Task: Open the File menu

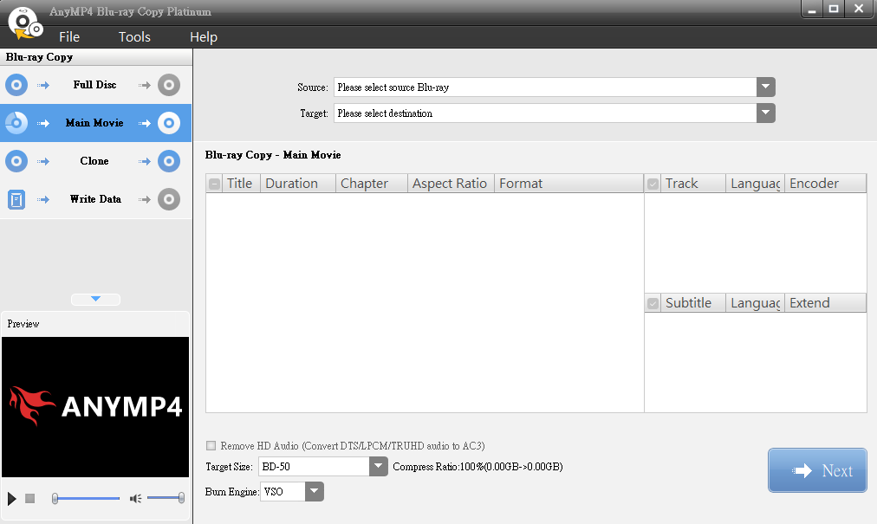Action: click(69, 37)
